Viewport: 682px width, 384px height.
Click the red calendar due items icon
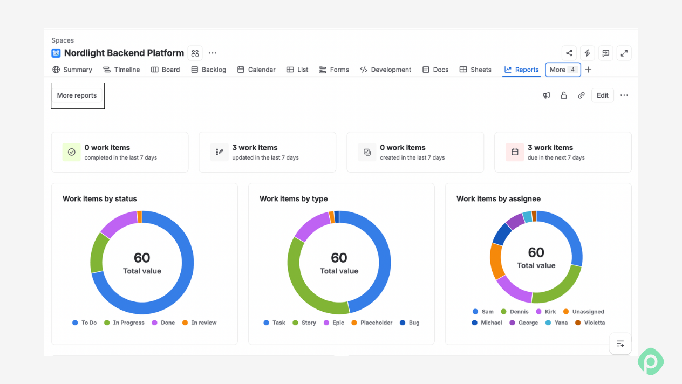coord(515,152)
